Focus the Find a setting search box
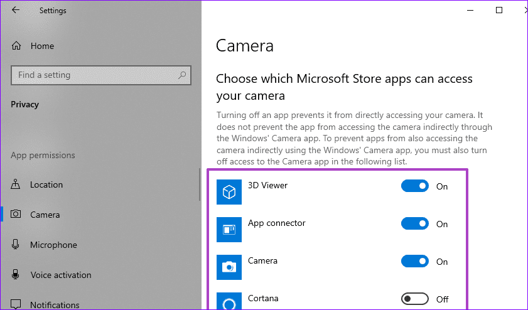The width and height of the screenshot is (528, 310). pos(101,75)
